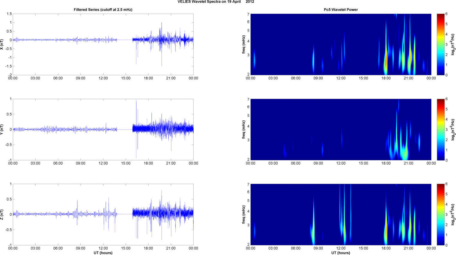Click the '-0.5' tick on Y (nT) axis
The height and width of the screenshot is (255, 456).
click(8, 145)
